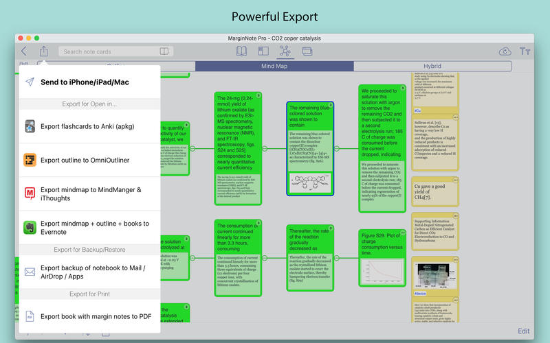Click the Anki app icon

point(30,126)
